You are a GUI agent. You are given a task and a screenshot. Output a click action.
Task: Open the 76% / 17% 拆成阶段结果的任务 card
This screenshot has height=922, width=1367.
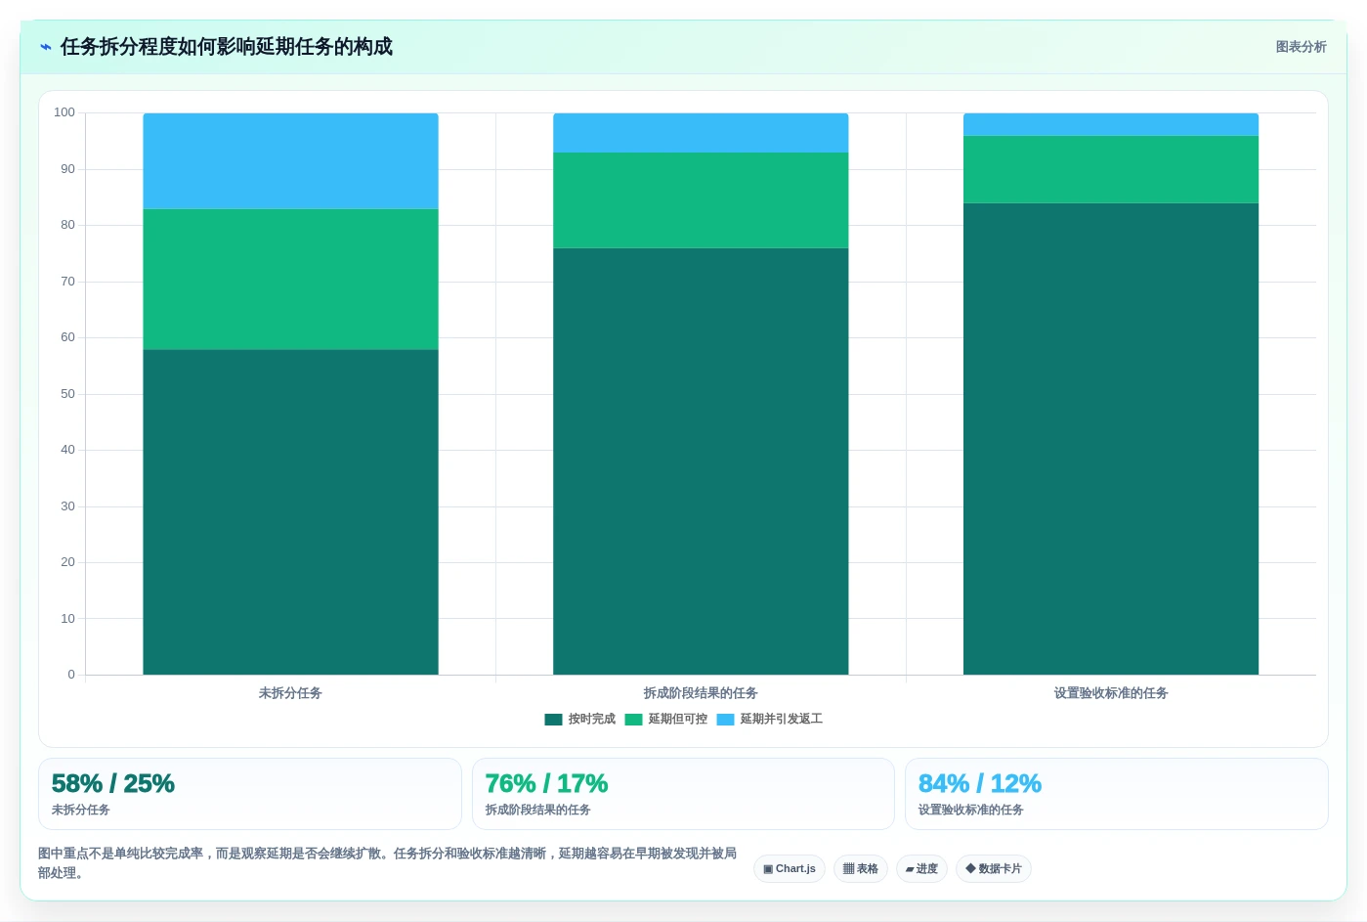[683, 794]
